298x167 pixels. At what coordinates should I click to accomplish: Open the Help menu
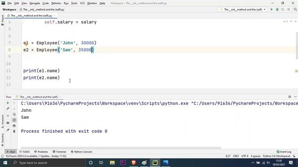click(x=102, y=3)
